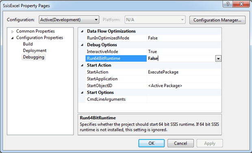Viewport: 252px width, 153px height.
Task: Select the Build page in tree
Action: coord(28,44)
